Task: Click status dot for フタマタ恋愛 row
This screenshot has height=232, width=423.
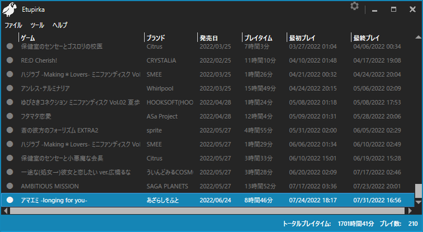Action: point(10,116)
